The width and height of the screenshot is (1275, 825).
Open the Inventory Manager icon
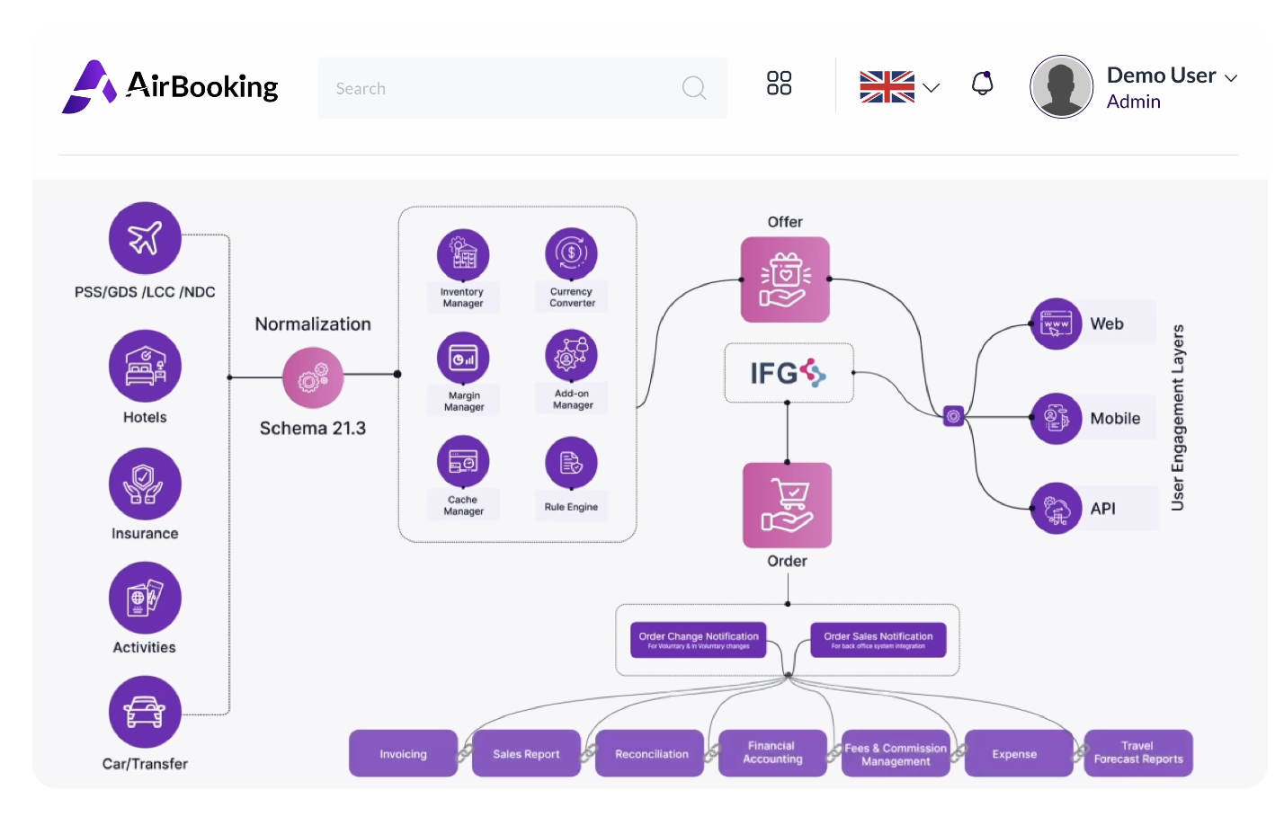(463, 255)
